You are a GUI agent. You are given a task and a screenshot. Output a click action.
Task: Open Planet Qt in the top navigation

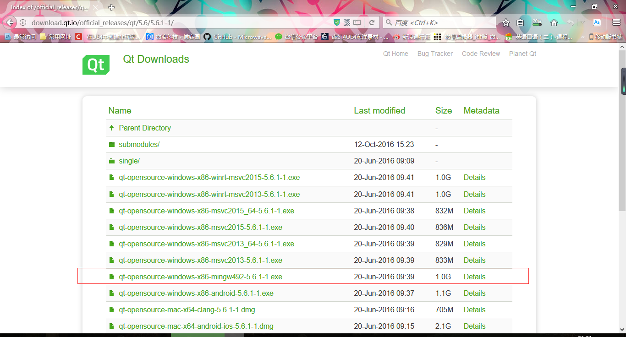[x=522, y=54]
